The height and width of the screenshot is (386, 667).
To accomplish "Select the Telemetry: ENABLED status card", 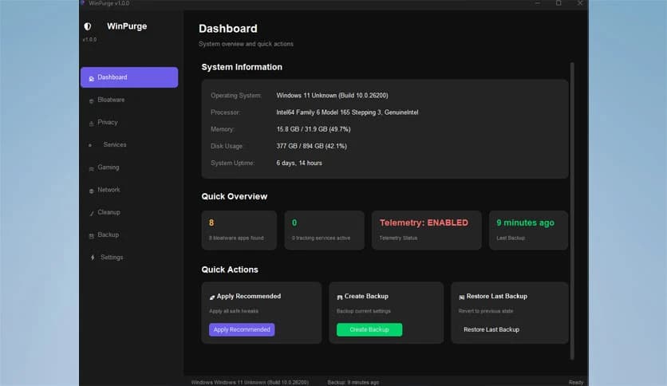I will (427, 230).
